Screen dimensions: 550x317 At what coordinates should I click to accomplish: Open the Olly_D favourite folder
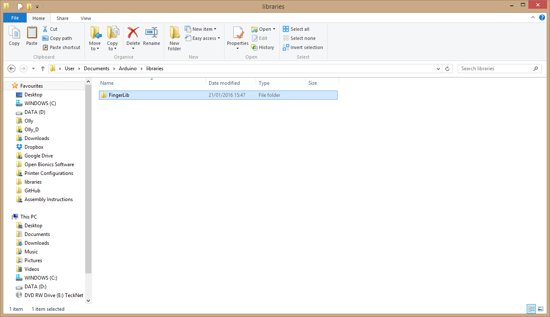[x=31, y=130]
